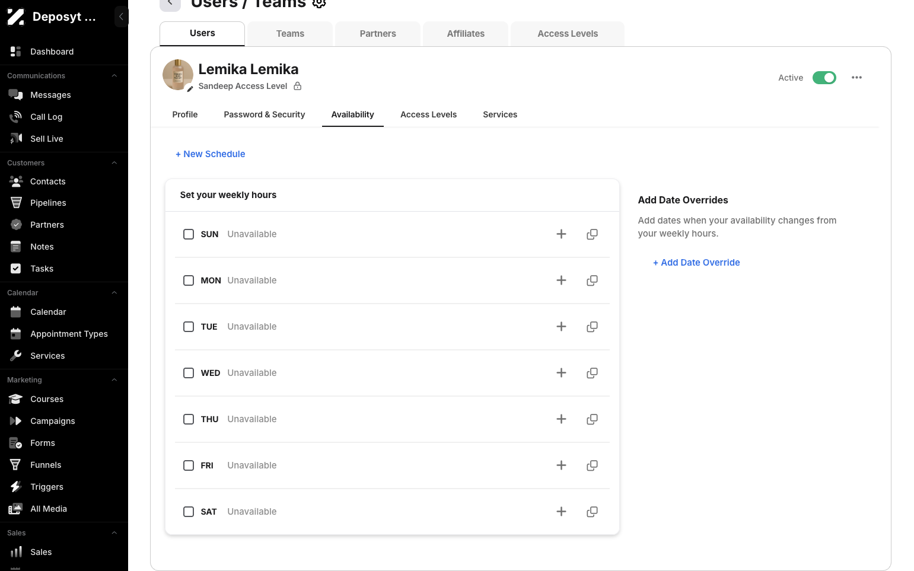Open the Appointment Types icon
Screen dimensions: 914x571
pos(16,334)
